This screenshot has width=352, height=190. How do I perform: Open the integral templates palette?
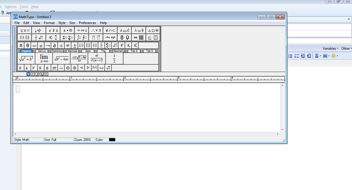pos(81,38)
